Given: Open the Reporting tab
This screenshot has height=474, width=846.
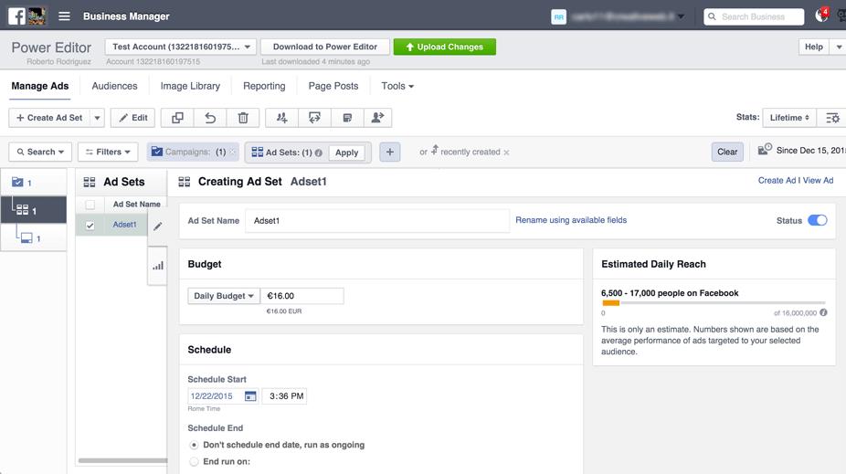Looking at the screenshot, I should (264, 86).
